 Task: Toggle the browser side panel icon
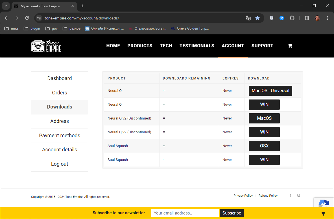[x=307, y=18]
